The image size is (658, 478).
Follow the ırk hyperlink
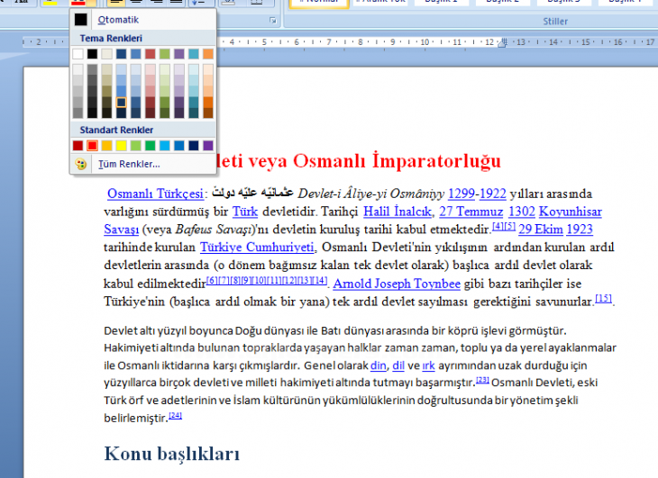(428, 365)
